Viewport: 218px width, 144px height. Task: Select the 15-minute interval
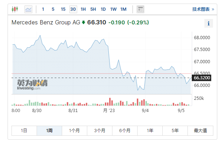tap(63, 9)
